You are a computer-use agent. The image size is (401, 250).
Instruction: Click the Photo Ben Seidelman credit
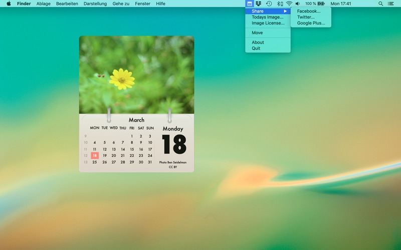coord(173,162)
